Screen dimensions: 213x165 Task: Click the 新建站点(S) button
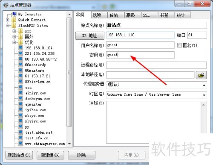point(19,155)
